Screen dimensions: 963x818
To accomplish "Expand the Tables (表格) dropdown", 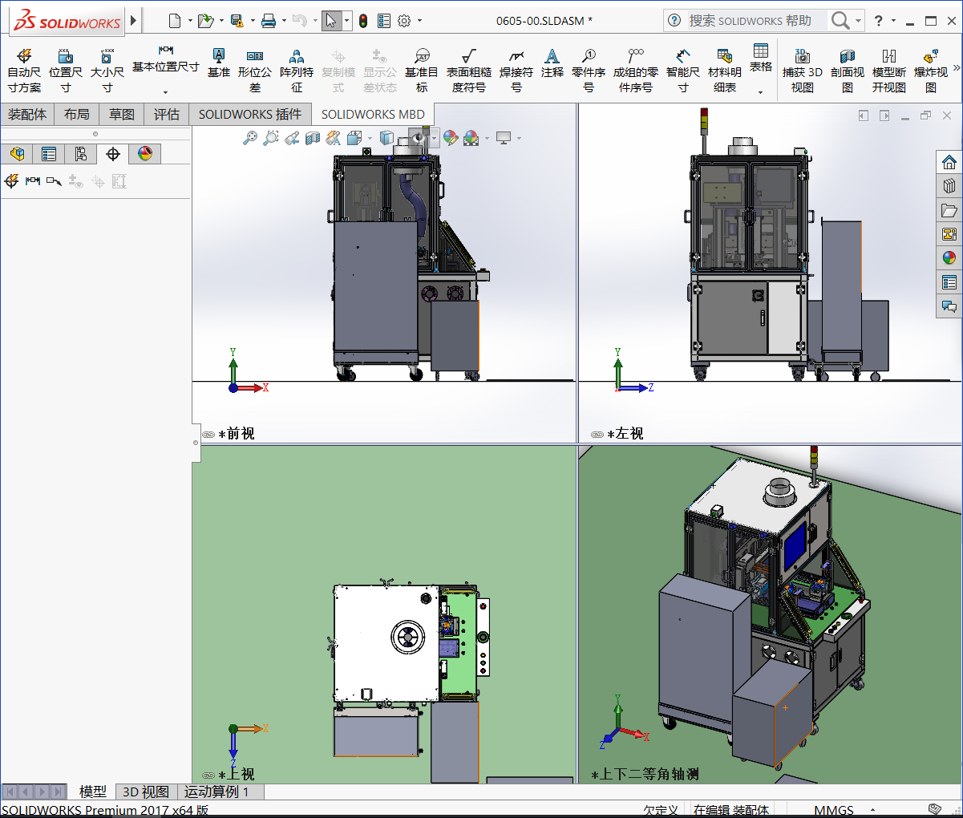I will click(x=760, y=92).
